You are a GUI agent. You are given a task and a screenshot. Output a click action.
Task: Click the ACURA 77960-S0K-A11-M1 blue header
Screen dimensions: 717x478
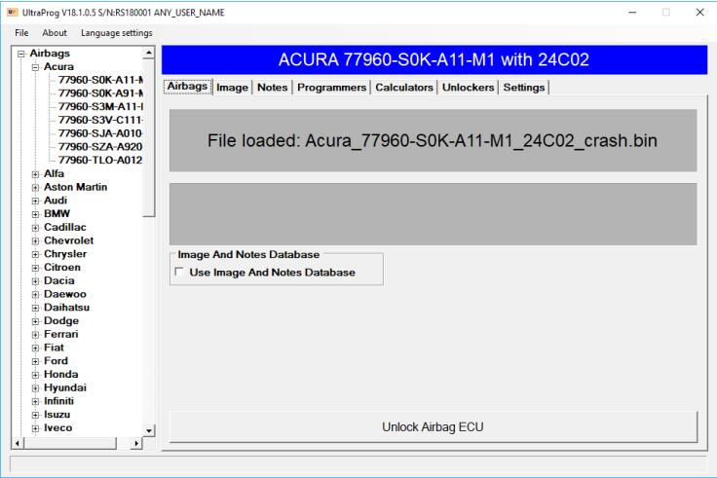434,59
